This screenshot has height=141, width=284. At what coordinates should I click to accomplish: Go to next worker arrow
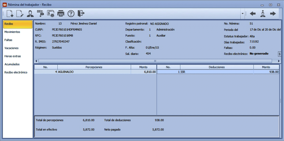point(273,14)
